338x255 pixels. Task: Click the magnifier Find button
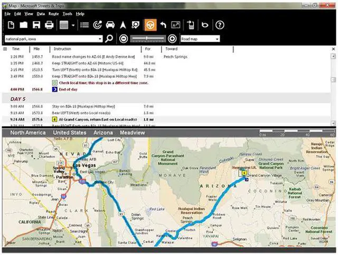[109, 39]
